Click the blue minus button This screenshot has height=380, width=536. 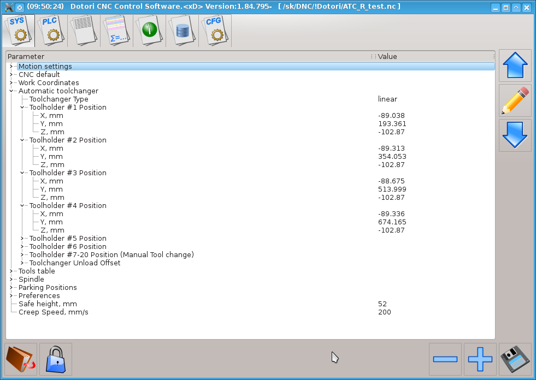point(445,359)
